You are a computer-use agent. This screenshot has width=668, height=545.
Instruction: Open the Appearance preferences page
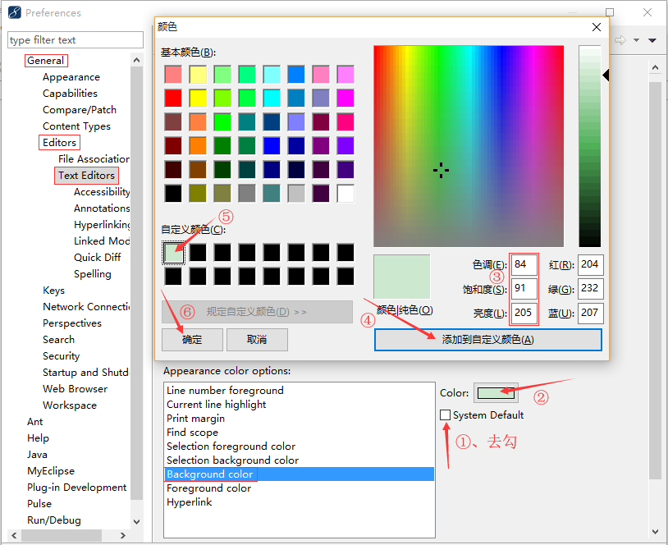click(x=71, y=77)
